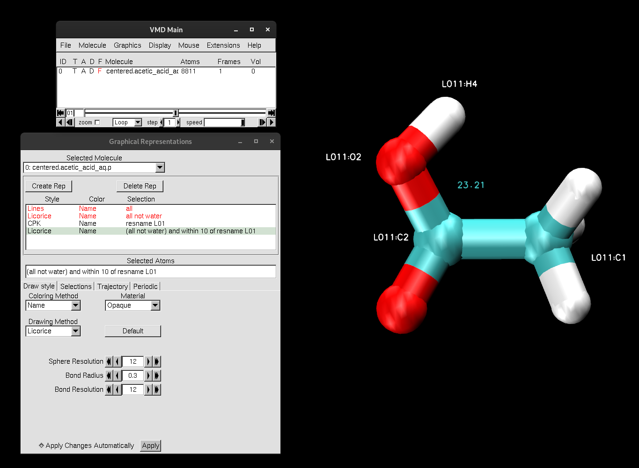This screenshot has height=468, width=639.
Task: Enable the zoom checkbox in VMD Main
Action: [97, 122]
